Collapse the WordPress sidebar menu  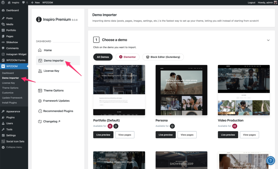pos(12,147)
